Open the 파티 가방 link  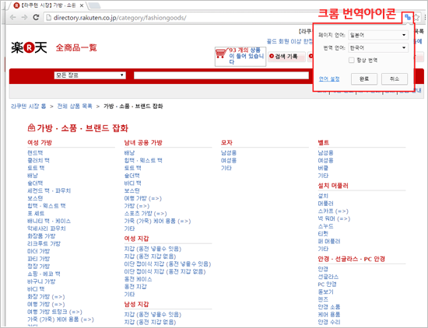click(38, 259)
